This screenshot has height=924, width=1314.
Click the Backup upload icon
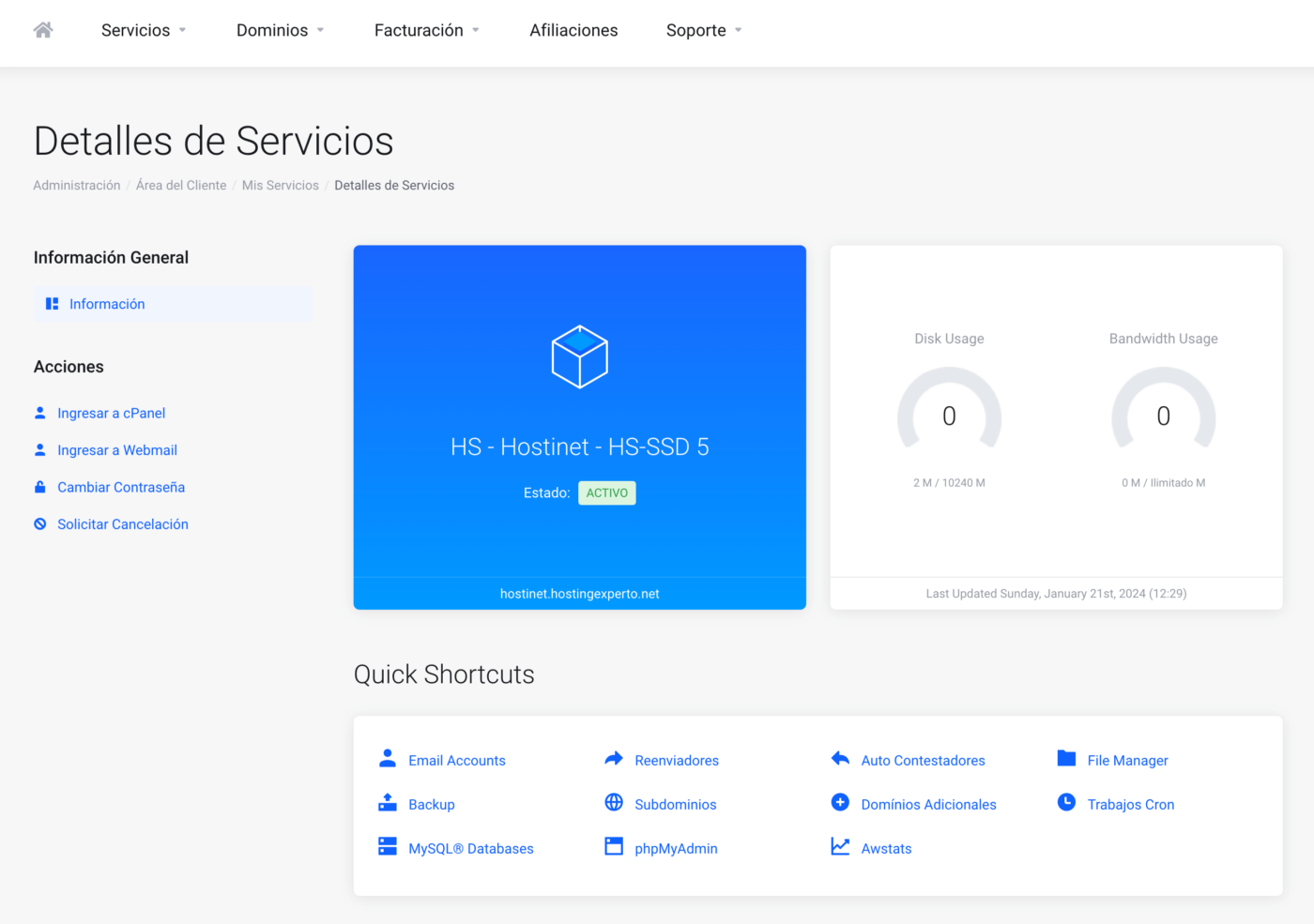coord(388,802)
